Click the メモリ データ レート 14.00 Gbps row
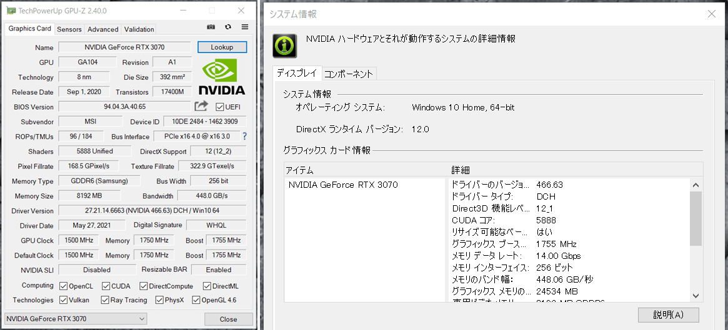 pyautogui.click(x=570, y=256)
